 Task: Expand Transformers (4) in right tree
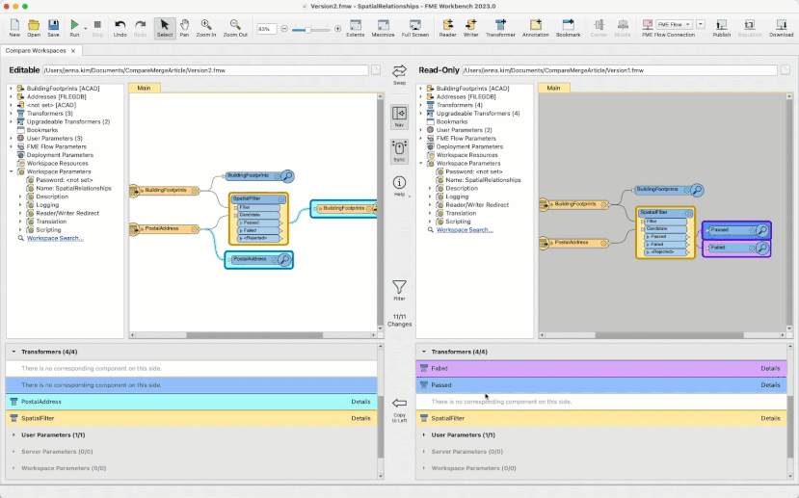click(421, 105)
